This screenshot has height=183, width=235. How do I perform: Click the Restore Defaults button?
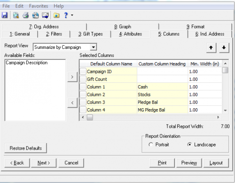[26, 148]
